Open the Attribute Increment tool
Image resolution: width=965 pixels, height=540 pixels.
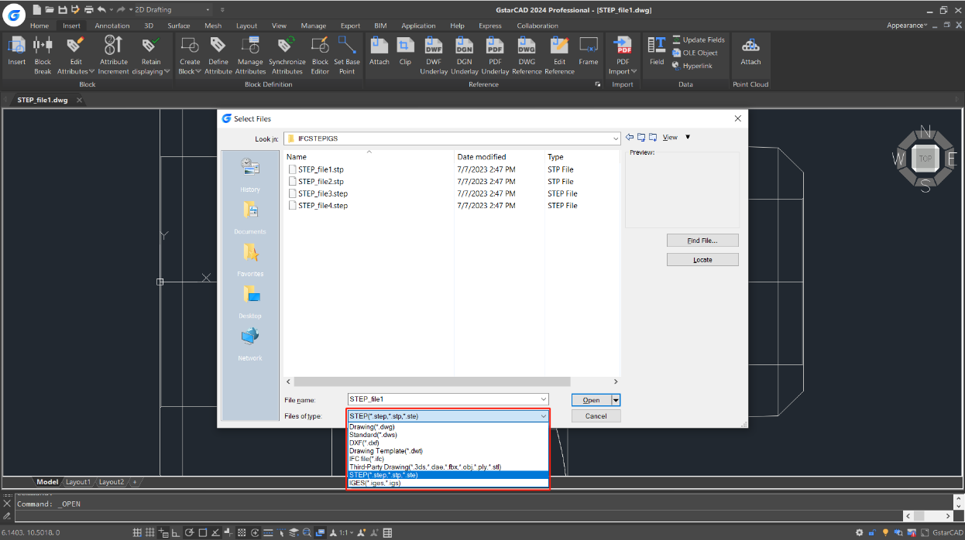point(113,54)
